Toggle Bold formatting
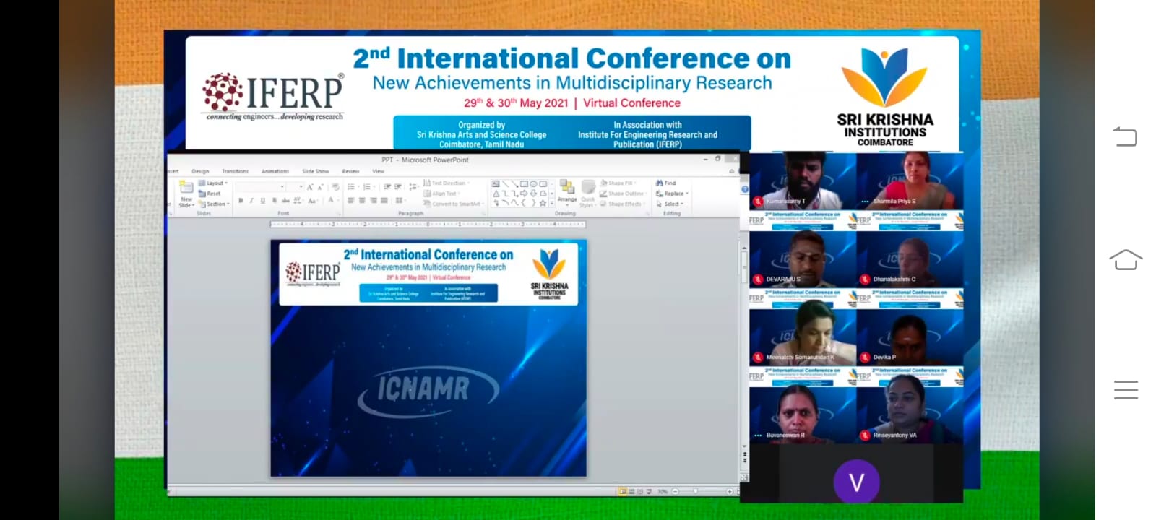Image resolution: width=1156 pixels, height=520 pixels. [241, 200]
